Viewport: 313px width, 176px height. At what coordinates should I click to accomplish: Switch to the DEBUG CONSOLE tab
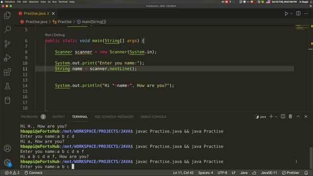(x=153, y=116)
